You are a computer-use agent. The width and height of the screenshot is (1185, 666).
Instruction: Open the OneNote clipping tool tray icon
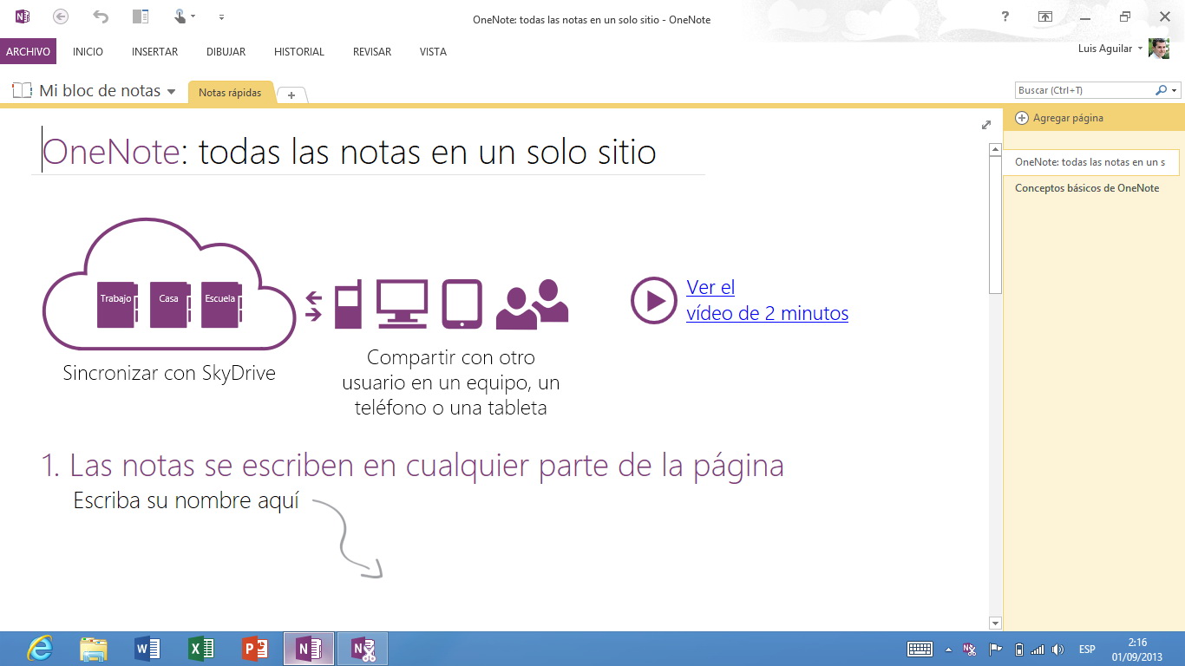[x=969, y=650]
